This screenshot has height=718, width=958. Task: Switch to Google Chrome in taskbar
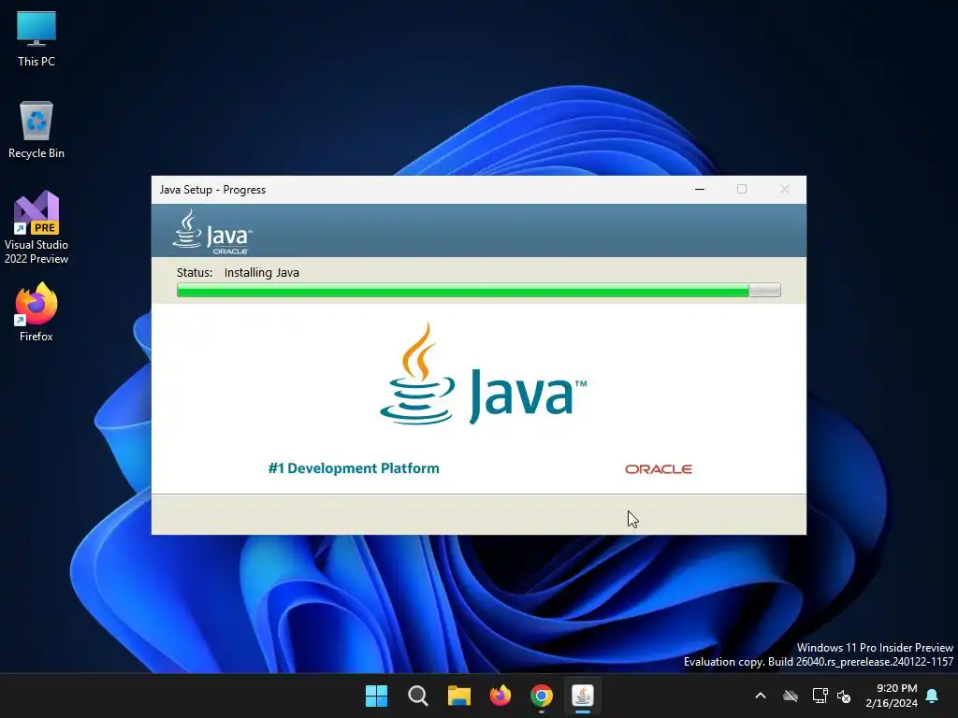[542, 696]
